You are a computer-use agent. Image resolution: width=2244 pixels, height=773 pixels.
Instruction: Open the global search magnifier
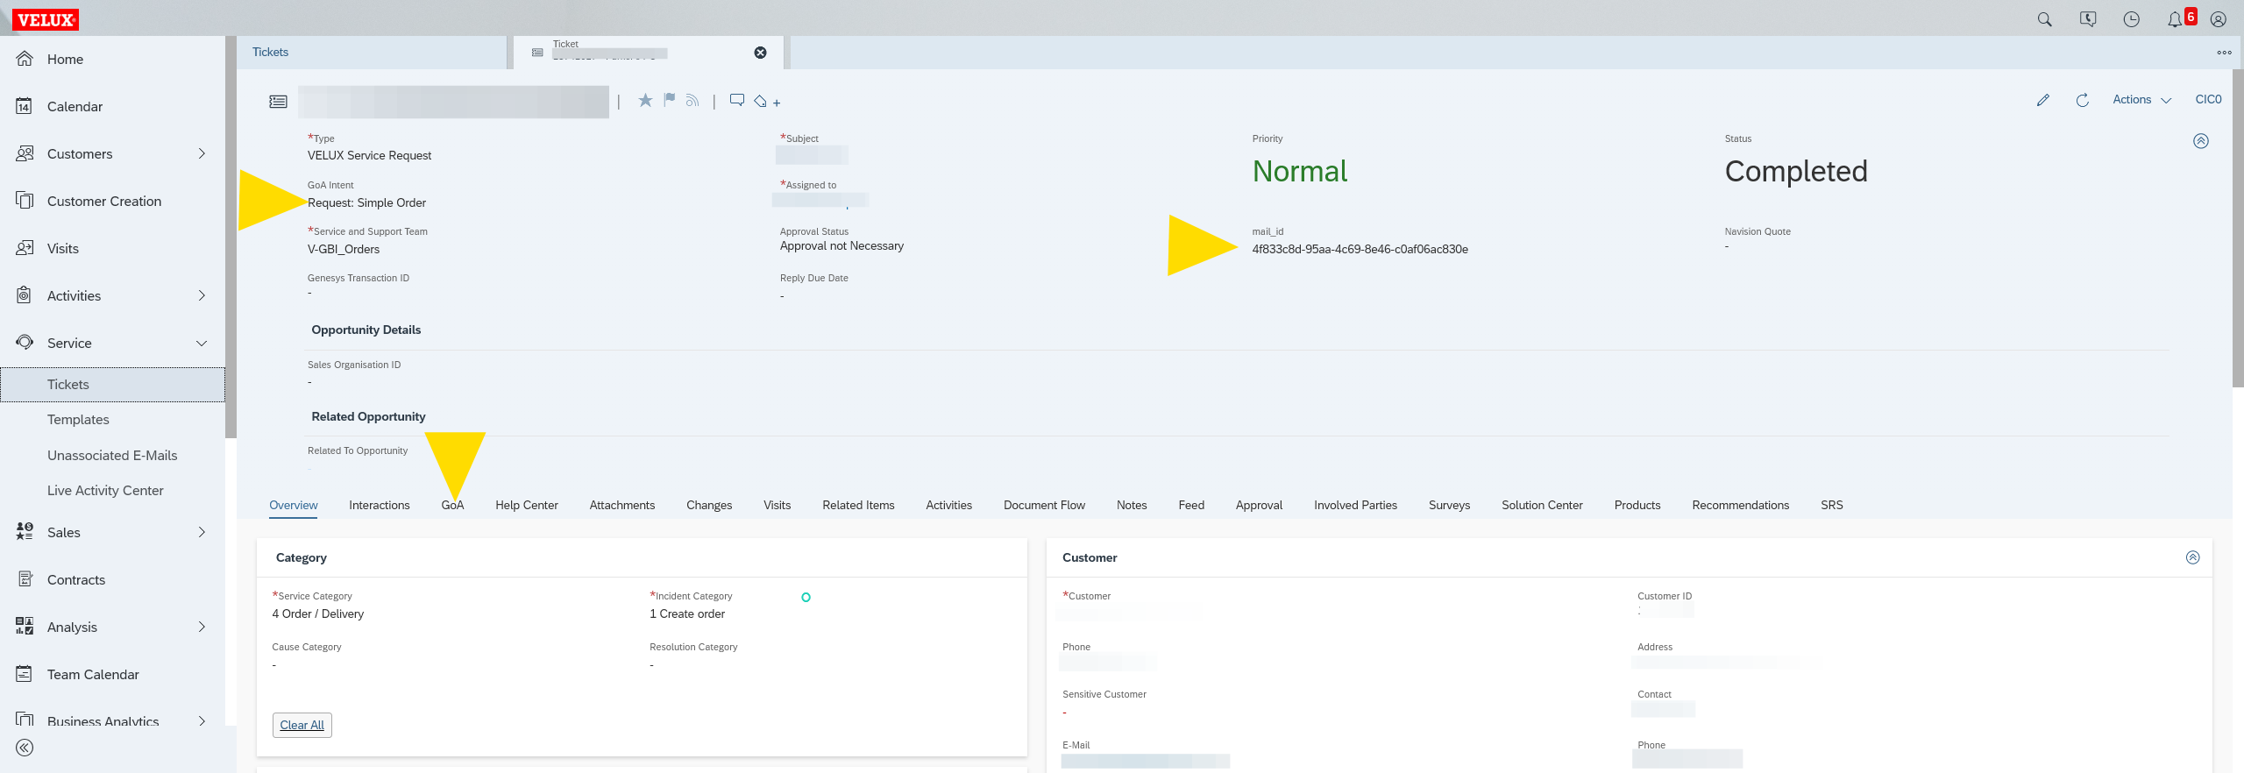pyautogui.click(x=2044, y=19)
